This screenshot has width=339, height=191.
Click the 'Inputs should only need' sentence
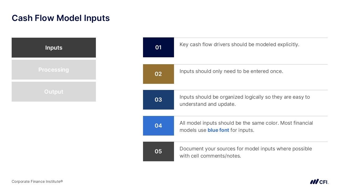[x=231, y=71]
